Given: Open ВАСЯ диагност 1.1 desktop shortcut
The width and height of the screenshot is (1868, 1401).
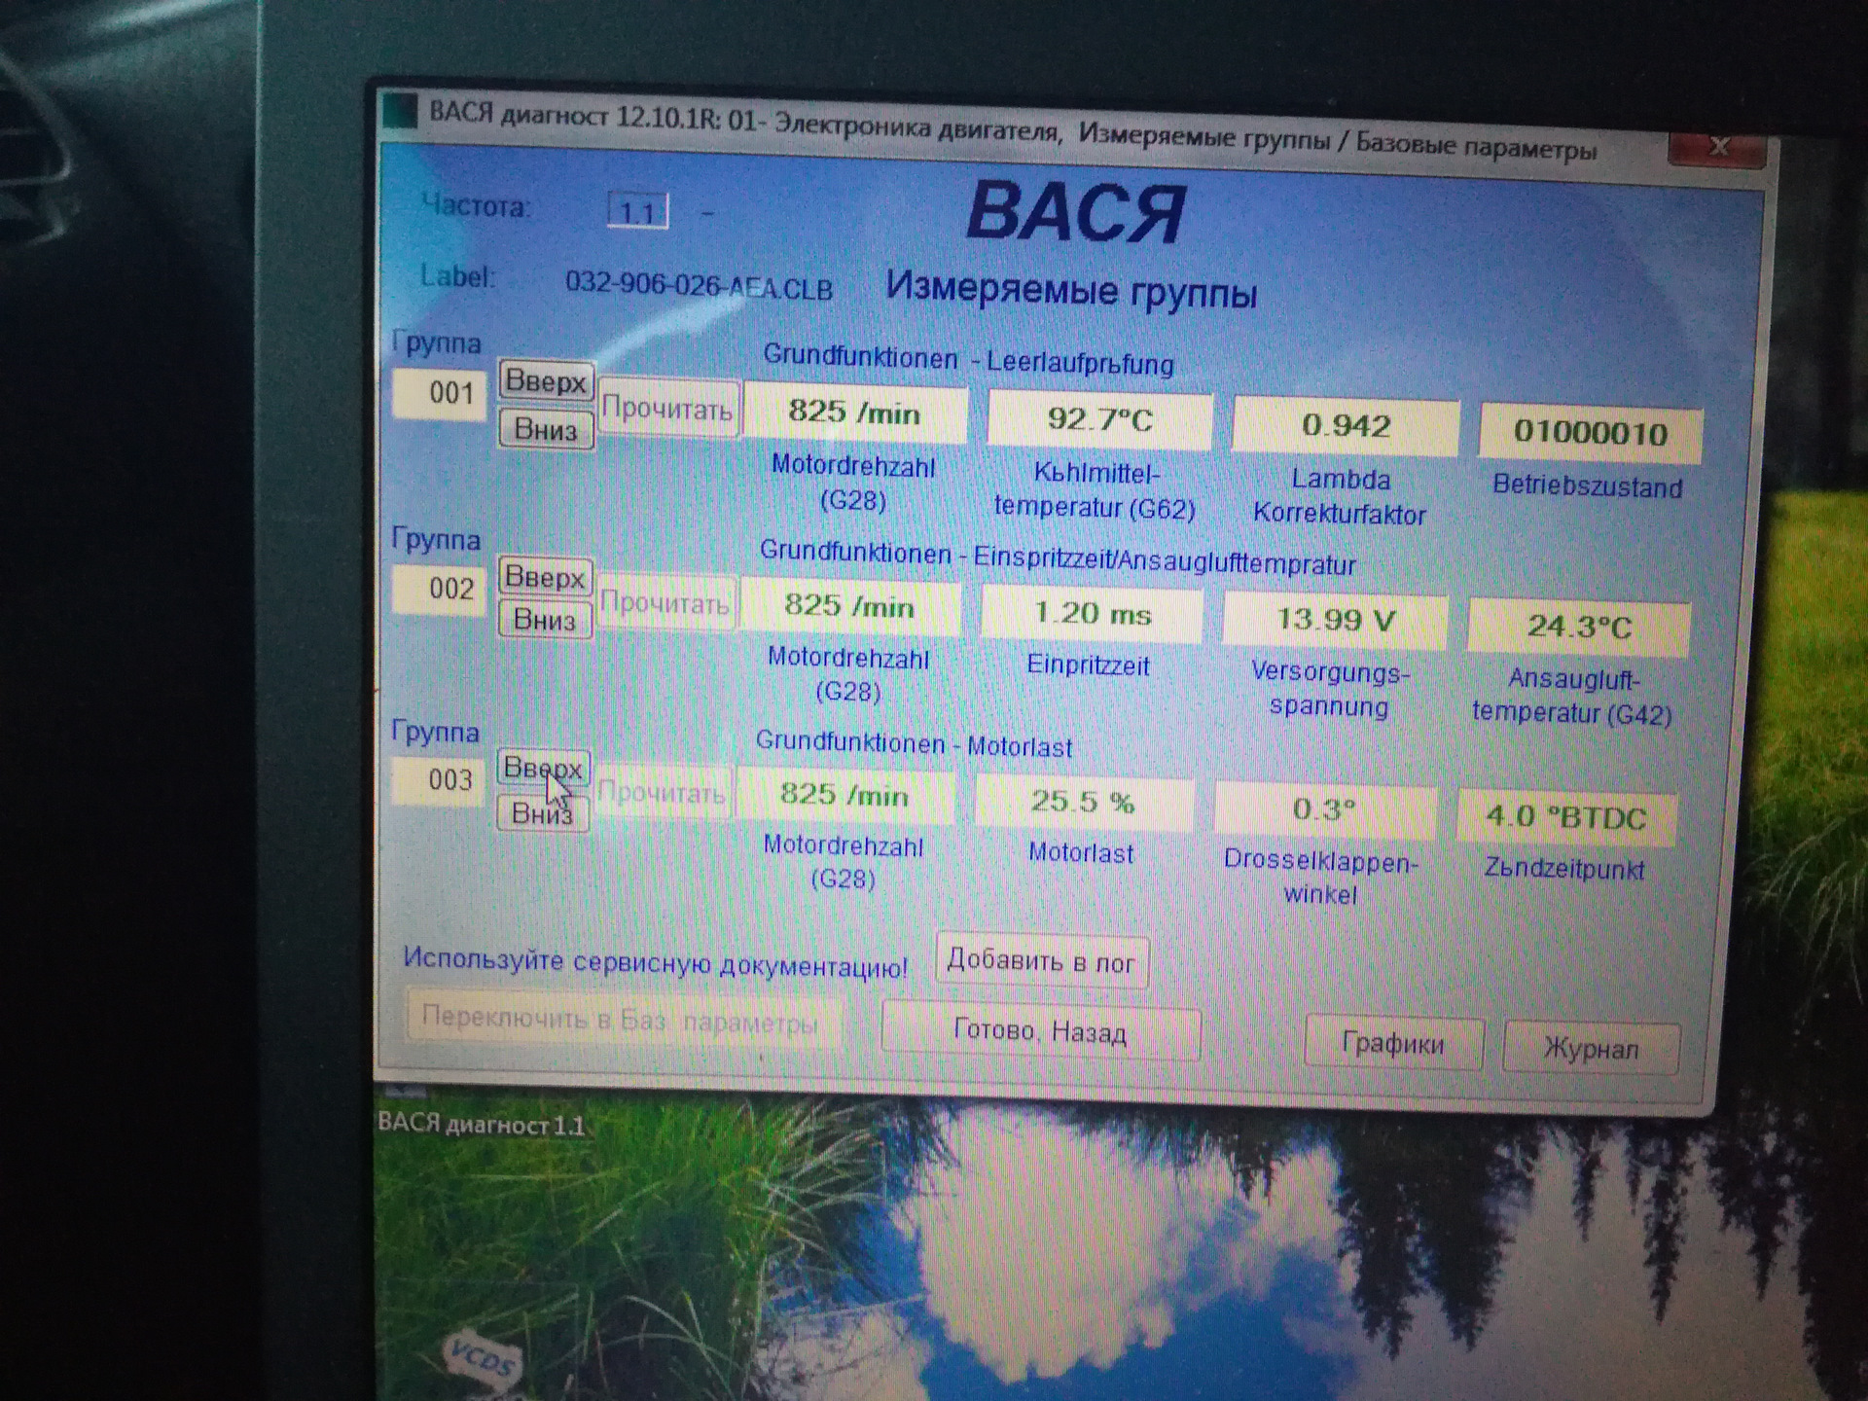Looking at the screenshot, I should click(482, 1124).
